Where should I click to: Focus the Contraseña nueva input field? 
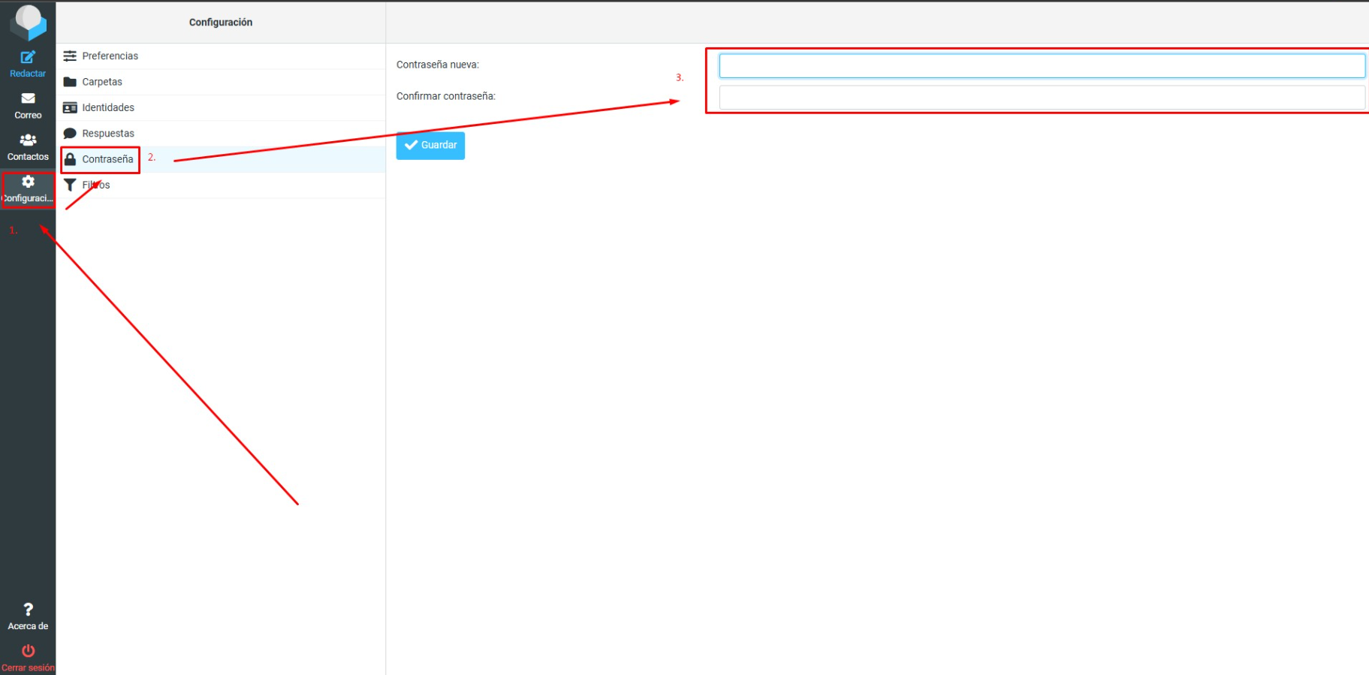pos(1041,66)
